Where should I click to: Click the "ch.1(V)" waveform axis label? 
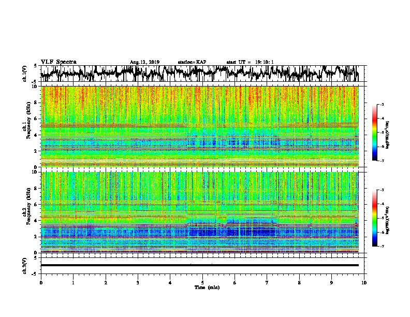[25, 74]
